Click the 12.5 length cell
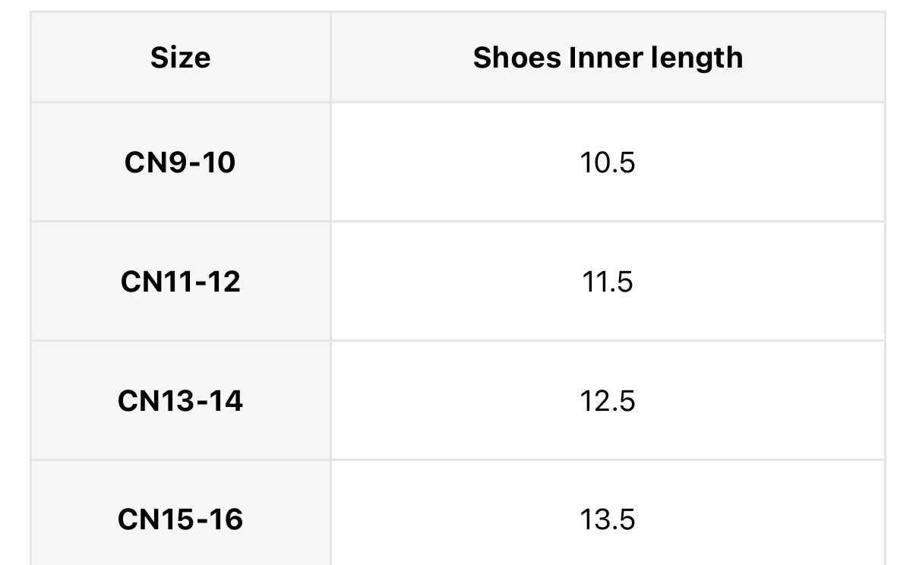Viewport: 916px width, 565px height. (x=608, y=401)
